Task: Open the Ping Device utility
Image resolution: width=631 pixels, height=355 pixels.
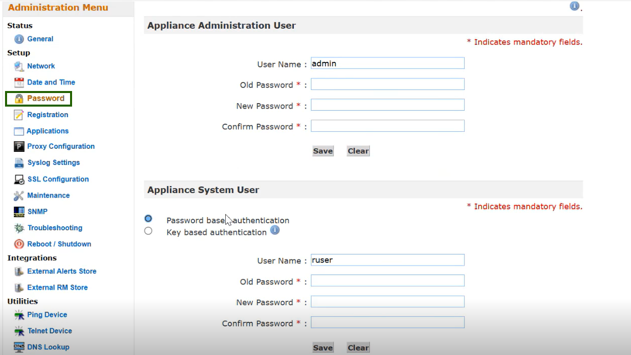Action: [x=47, y=315]
